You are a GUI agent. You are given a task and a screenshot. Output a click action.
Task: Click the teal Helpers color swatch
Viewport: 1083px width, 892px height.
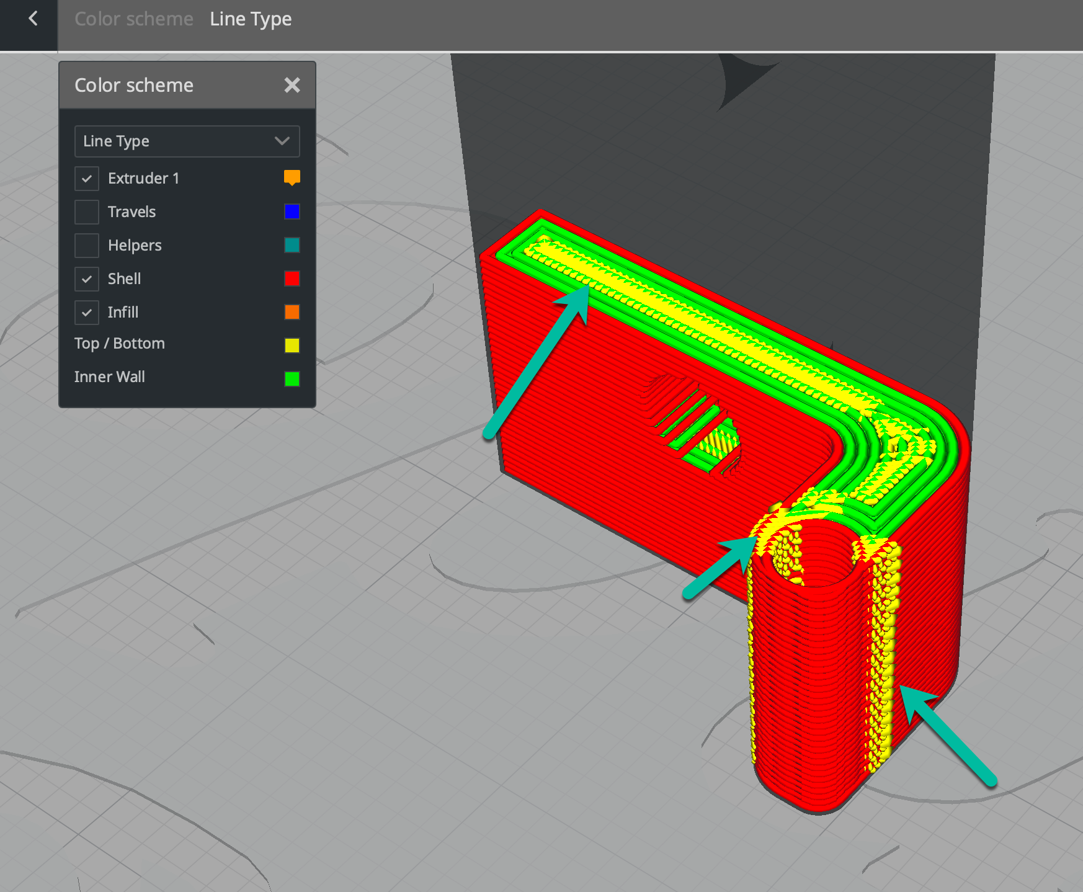coord(292,245)
